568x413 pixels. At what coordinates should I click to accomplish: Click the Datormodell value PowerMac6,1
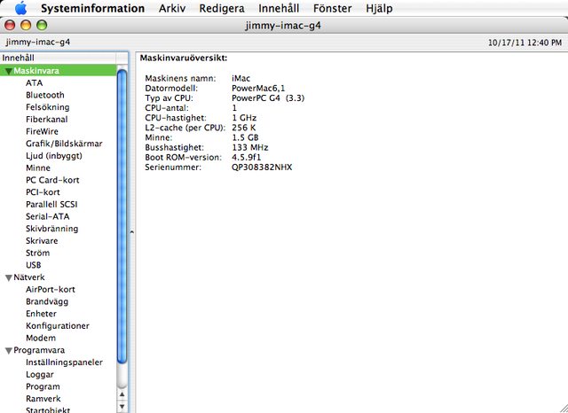258,89
